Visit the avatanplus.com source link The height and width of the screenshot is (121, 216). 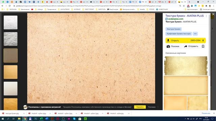[175, 19]
